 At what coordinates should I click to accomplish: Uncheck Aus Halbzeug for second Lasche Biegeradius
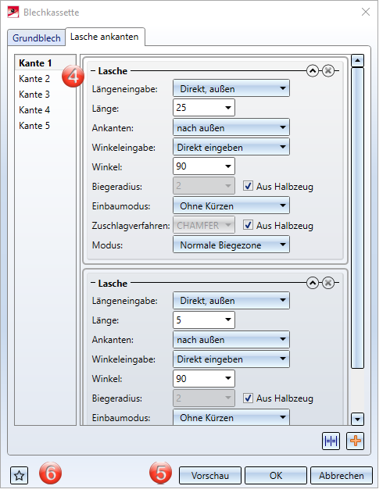tap(248, 398)
